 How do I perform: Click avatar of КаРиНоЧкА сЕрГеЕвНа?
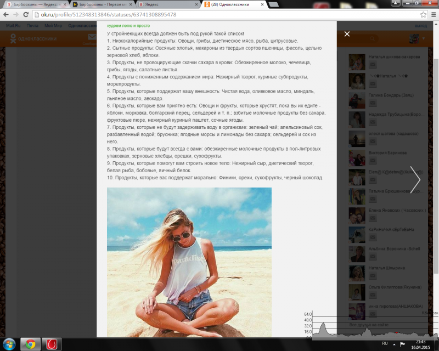357,235
